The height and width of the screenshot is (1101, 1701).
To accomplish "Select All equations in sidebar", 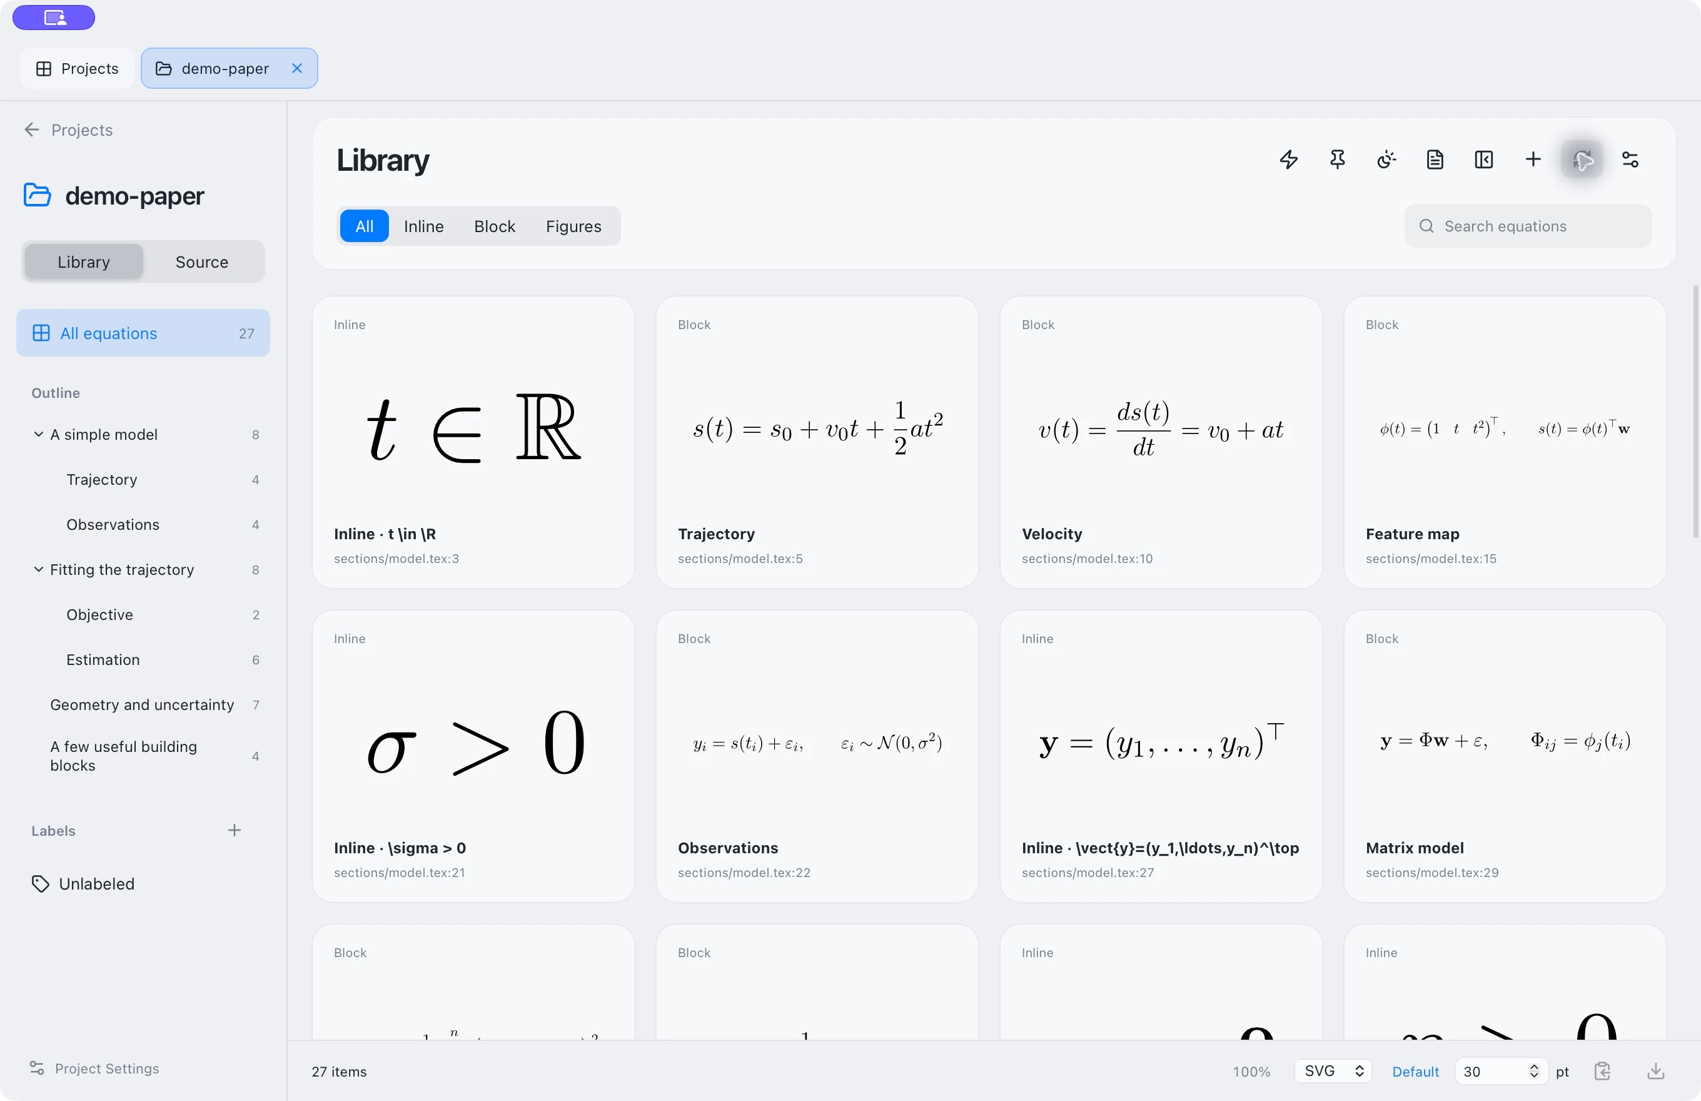I will click(143, 332).
